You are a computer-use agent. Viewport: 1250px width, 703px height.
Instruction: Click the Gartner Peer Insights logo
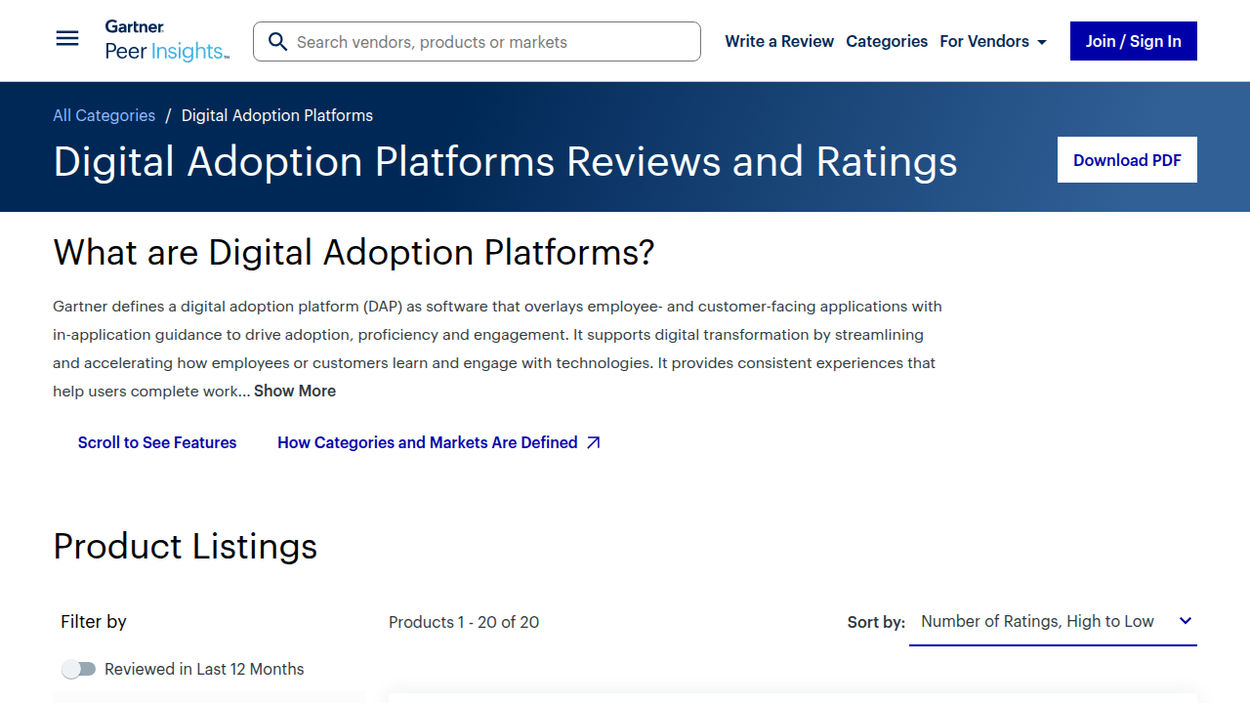point(167,41)
